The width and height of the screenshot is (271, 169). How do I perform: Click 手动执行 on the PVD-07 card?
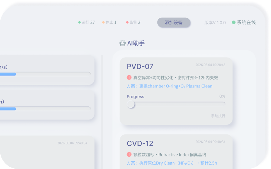218,116
